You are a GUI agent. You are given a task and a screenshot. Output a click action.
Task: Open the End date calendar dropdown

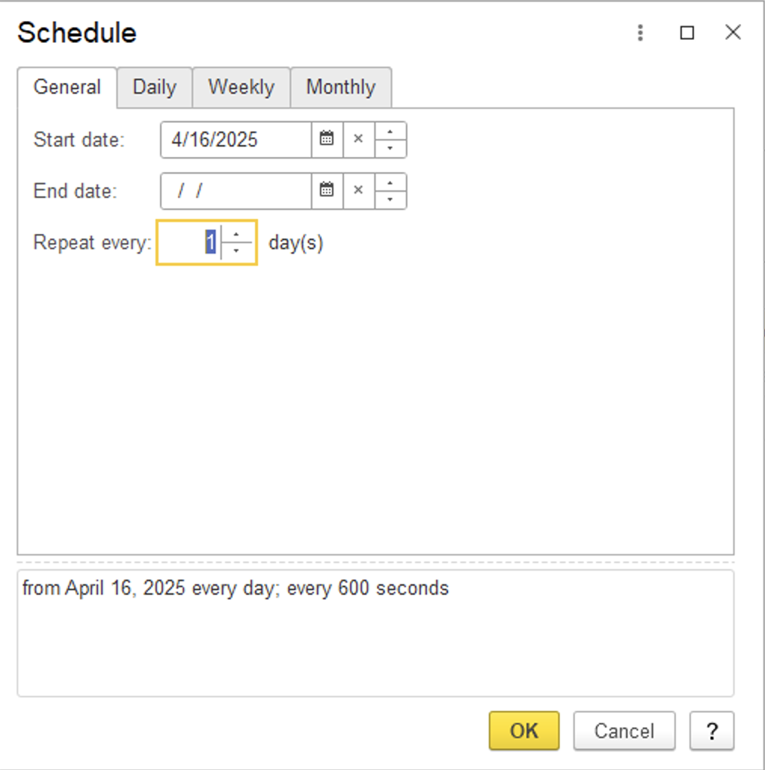pos(325,191)
